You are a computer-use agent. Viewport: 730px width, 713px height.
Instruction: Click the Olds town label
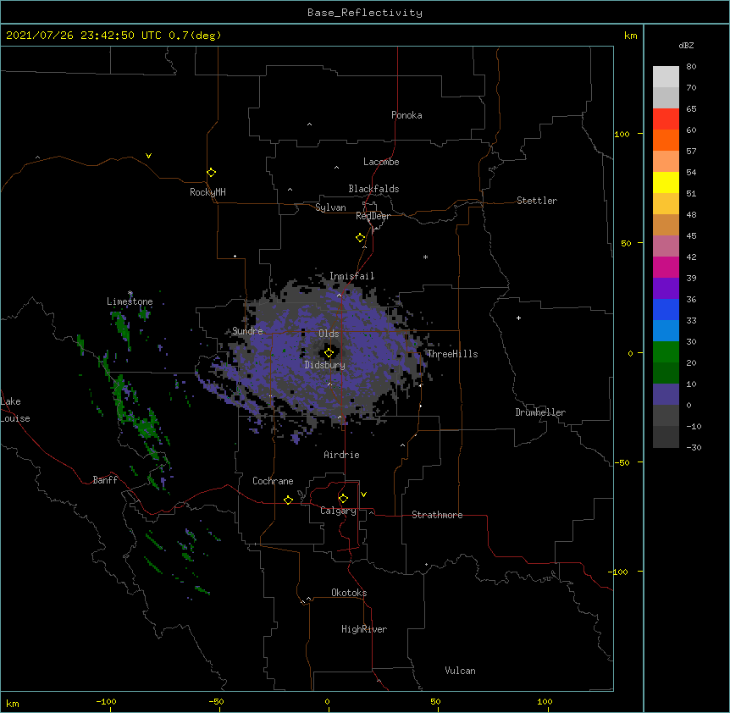coord(329,334)
